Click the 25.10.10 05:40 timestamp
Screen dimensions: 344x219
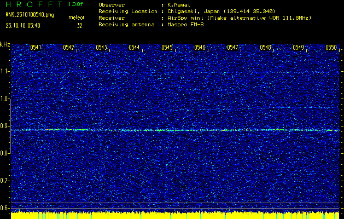coord(22,25)
